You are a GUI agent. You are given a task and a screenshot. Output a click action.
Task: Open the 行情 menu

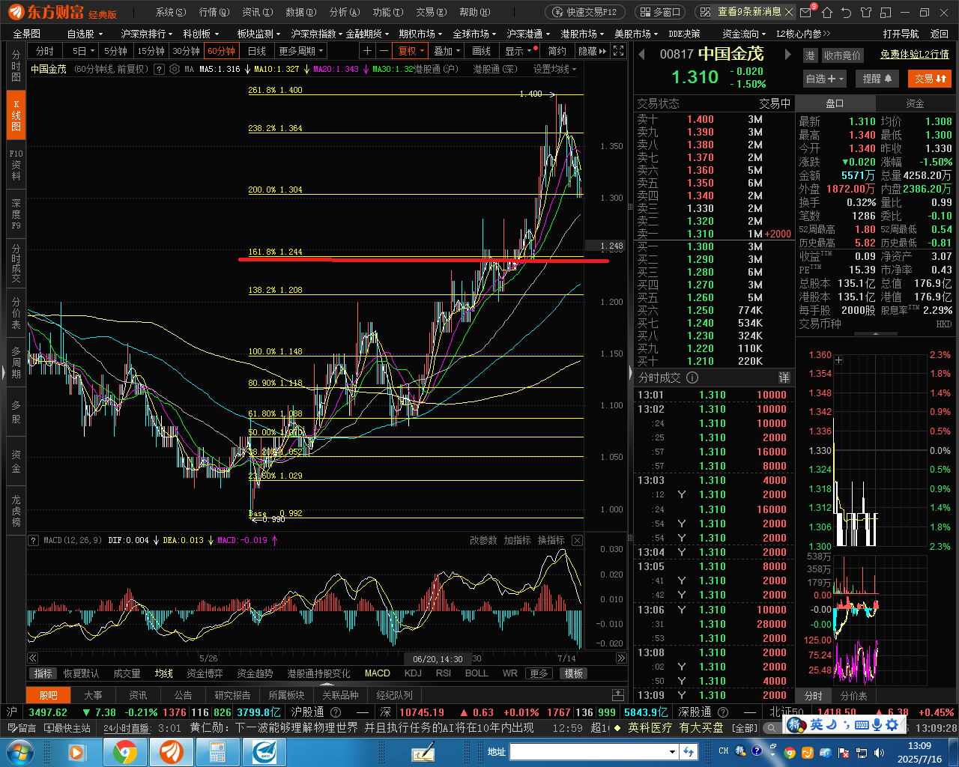[x=214, y=12]
